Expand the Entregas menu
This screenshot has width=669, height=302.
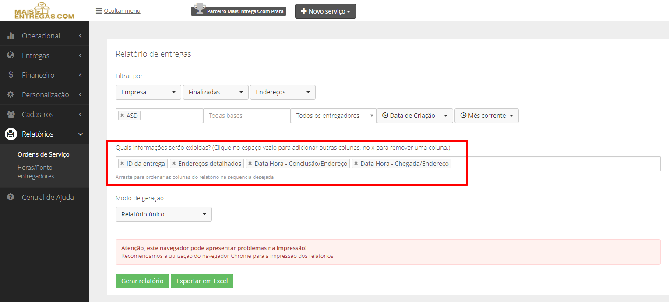[x=45, y=55]
